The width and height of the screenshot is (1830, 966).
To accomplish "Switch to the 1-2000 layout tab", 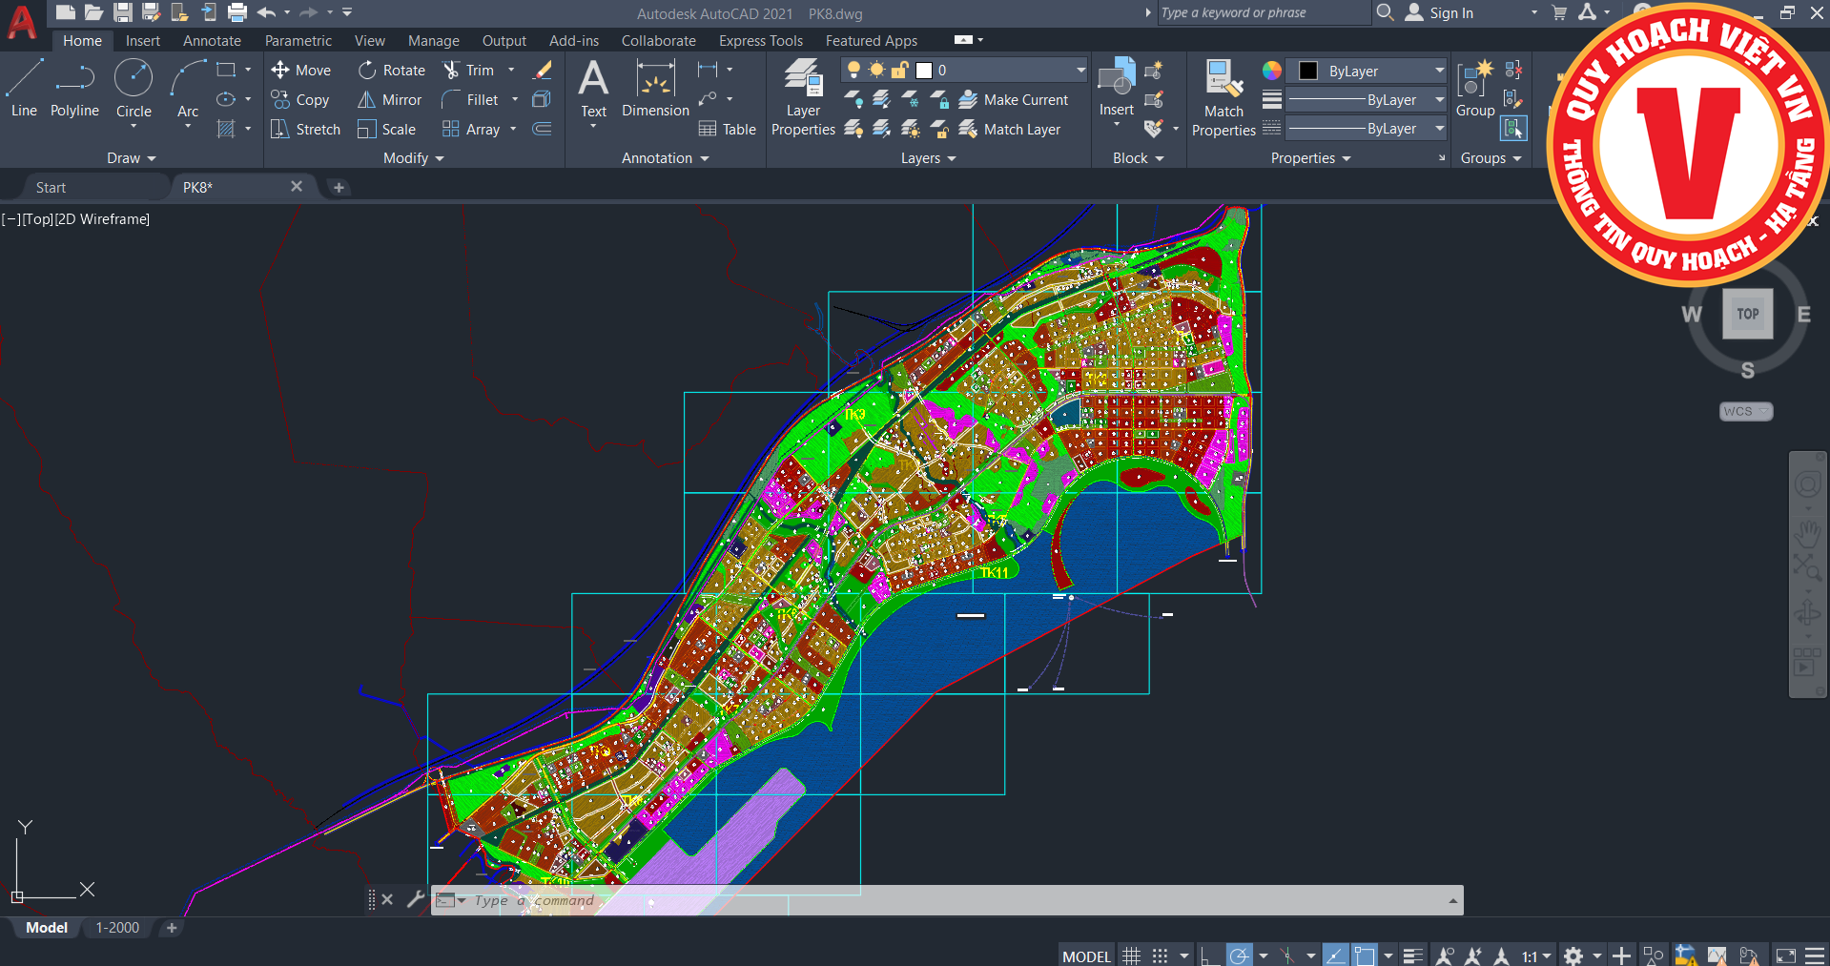I will (x=117, y=928).
